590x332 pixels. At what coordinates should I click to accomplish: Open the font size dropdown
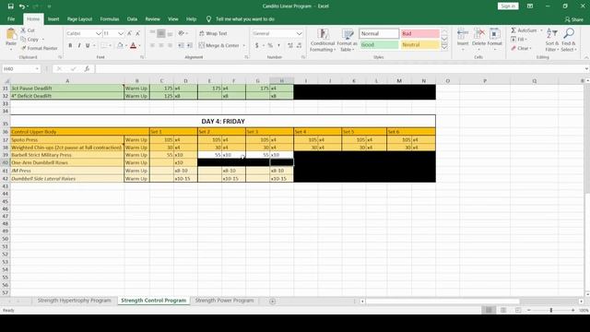click(x=121, y=33)
